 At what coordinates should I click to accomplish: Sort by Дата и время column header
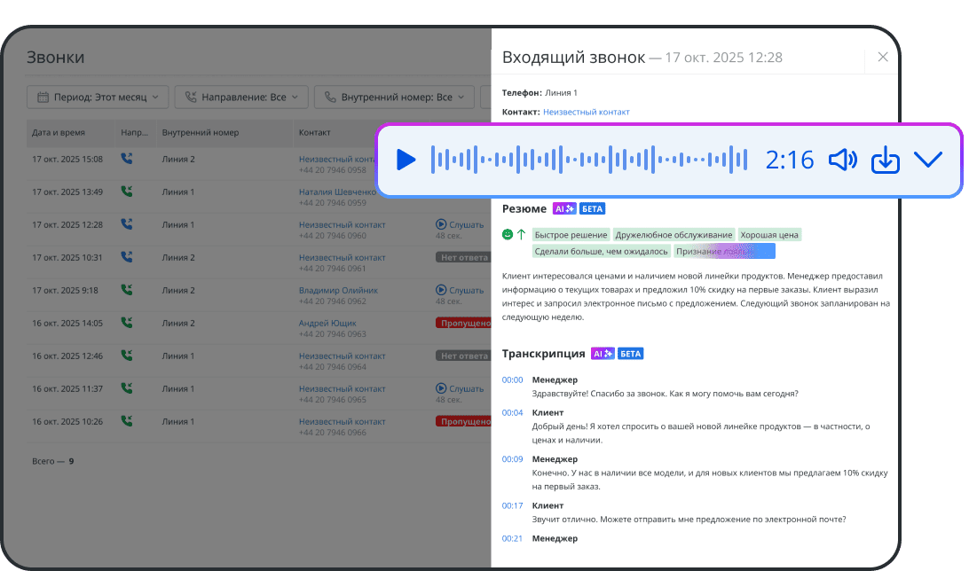click(x=59, y=133)
